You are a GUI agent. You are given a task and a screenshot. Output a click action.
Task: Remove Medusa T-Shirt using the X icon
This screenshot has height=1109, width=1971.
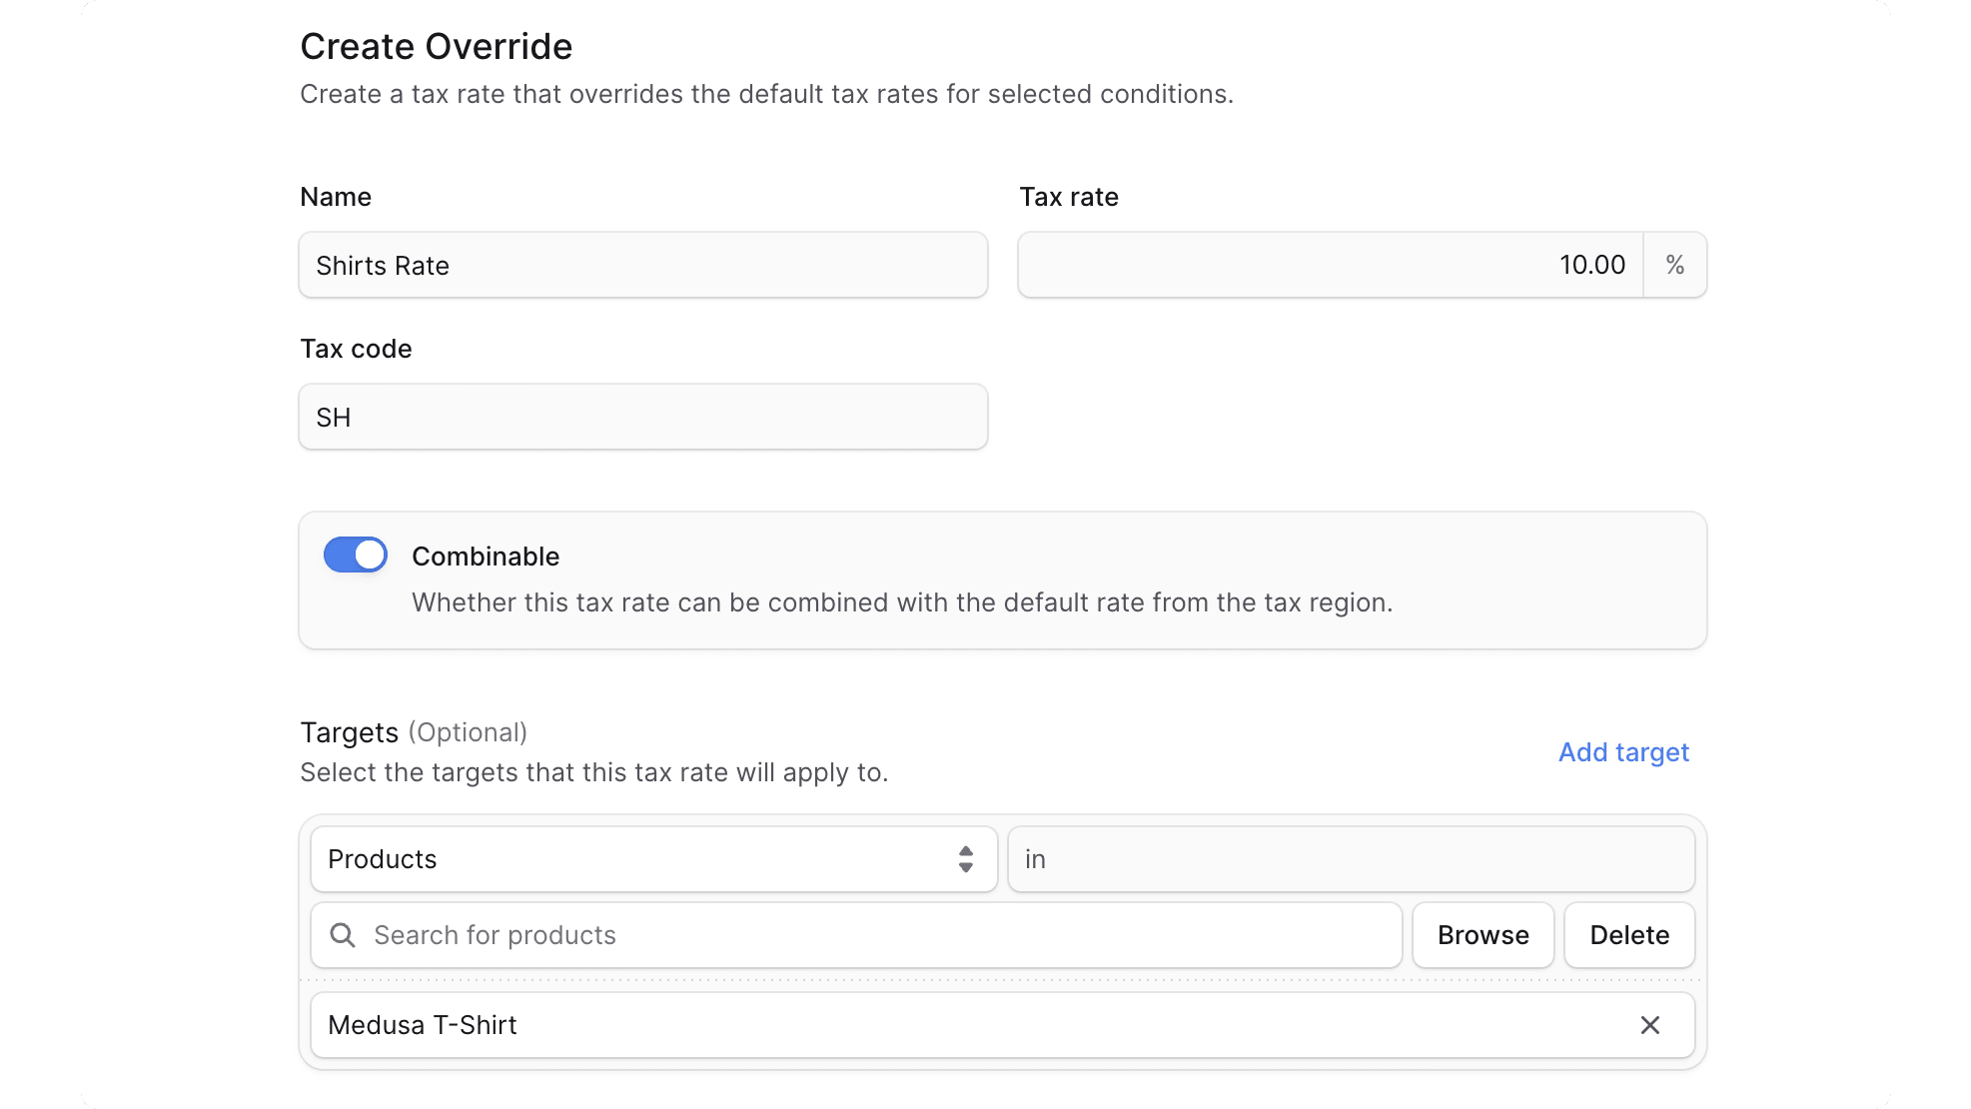[1649, 1025]
